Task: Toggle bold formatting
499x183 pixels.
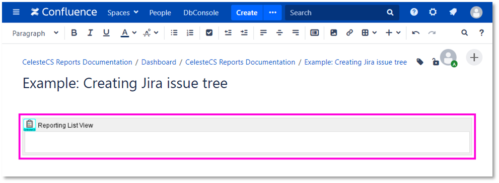Action: click(74, 33)
